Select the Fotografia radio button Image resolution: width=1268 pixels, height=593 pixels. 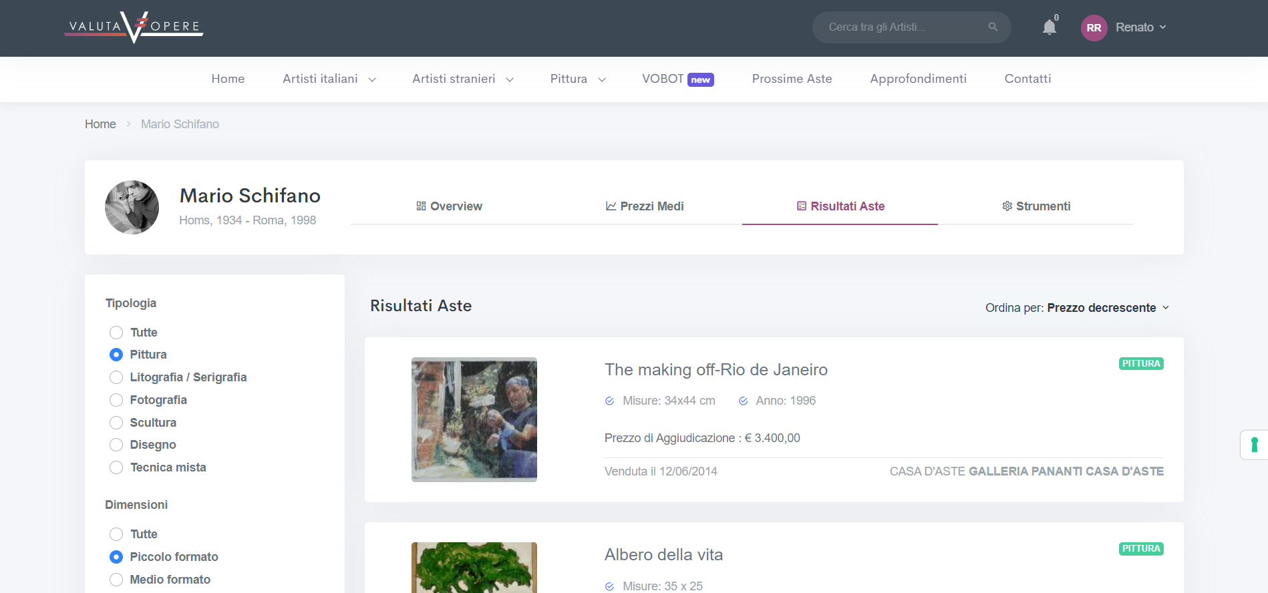coord(116,400)
